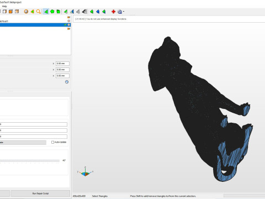Choose the green pentagon surface selection tool
Viewport: 265px width, 199px height.
point(52,12)
